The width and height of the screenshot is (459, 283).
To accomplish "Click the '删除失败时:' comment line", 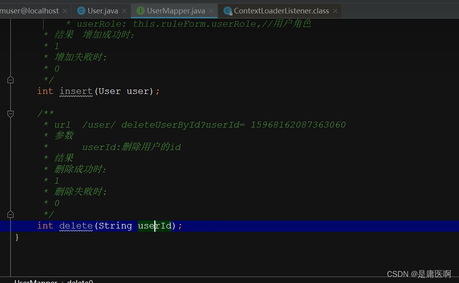I will click(80, 192).
